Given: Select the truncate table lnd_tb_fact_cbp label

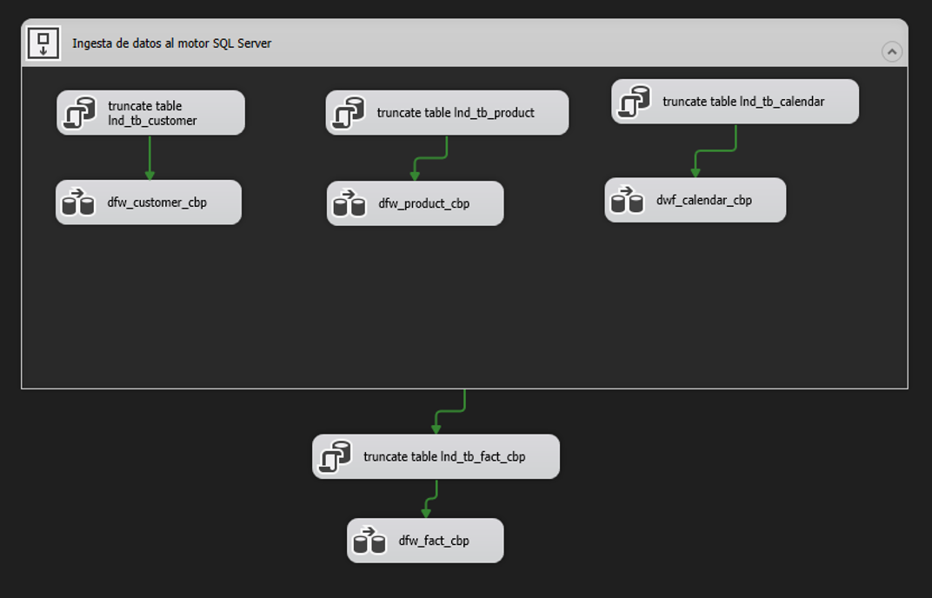Looking at the screenshot, I should [x=444, y=456].
